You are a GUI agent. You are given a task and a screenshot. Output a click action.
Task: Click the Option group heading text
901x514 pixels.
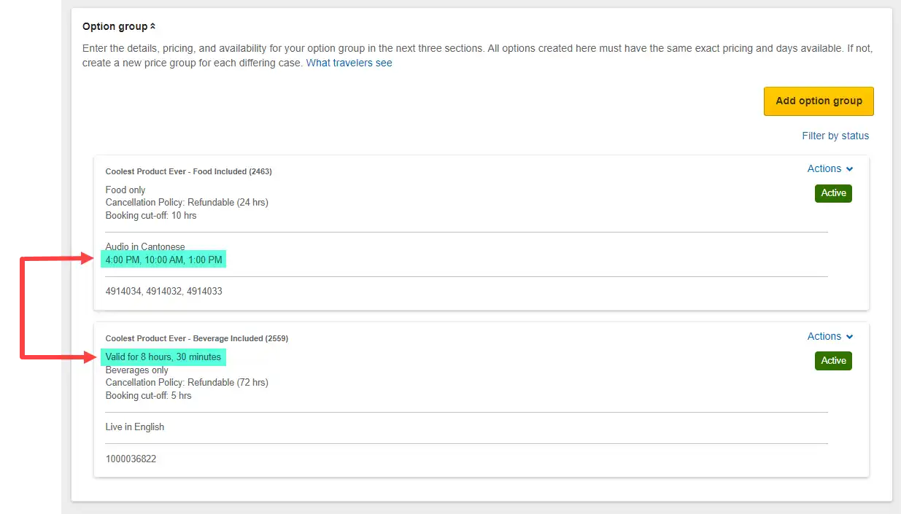click(115, 27)
